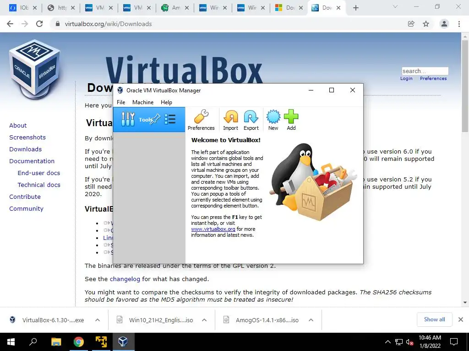The width and height of the screenshot is (469, 351).
Task: Open the muted volume tray icon
Action: pos(409,342)
